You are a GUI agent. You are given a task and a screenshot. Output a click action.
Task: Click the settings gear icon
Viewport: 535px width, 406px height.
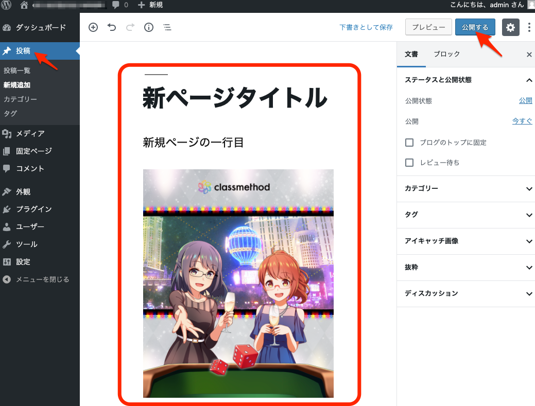click(510, 27)
